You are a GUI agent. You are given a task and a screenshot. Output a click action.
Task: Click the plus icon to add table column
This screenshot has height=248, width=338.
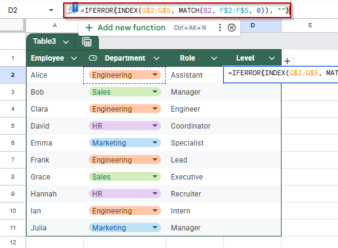click(x=287, y=61)
